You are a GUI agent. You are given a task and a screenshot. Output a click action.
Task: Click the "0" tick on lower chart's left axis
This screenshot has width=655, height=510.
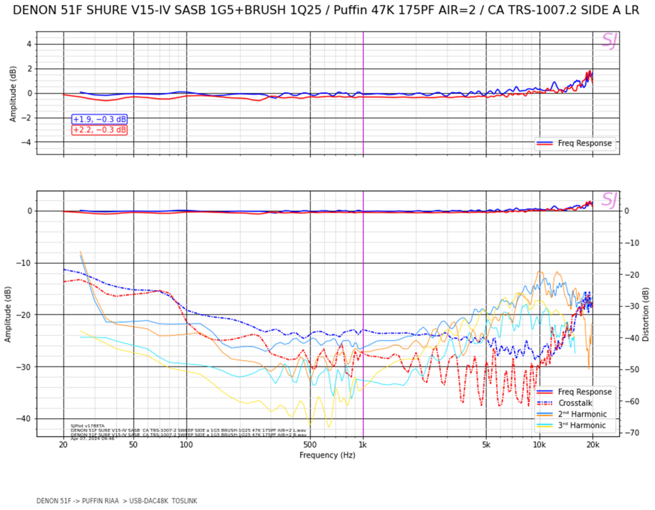coord(29,211)
